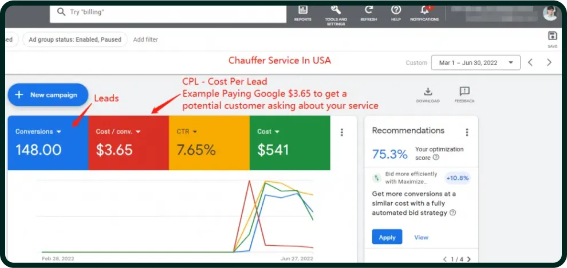Open the Notifications bell
This screenshot has width=567, height=268.
pos(424,10)
